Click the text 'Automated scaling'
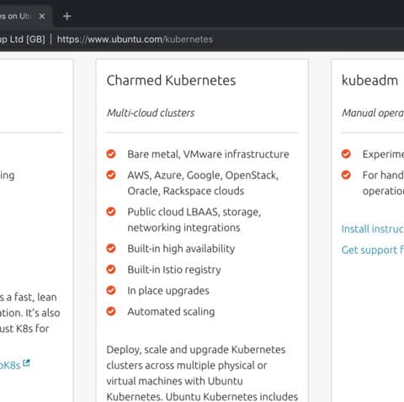Screen dimensions: 404x402 [171, 311]
